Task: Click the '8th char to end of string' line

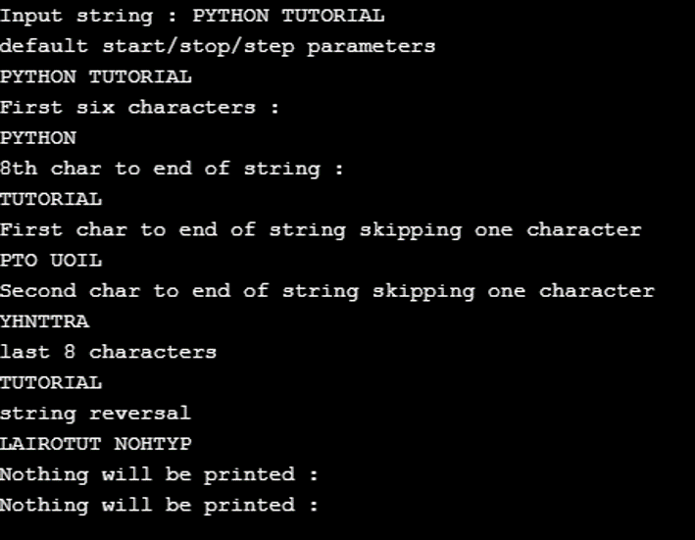Action: (172, 169)
